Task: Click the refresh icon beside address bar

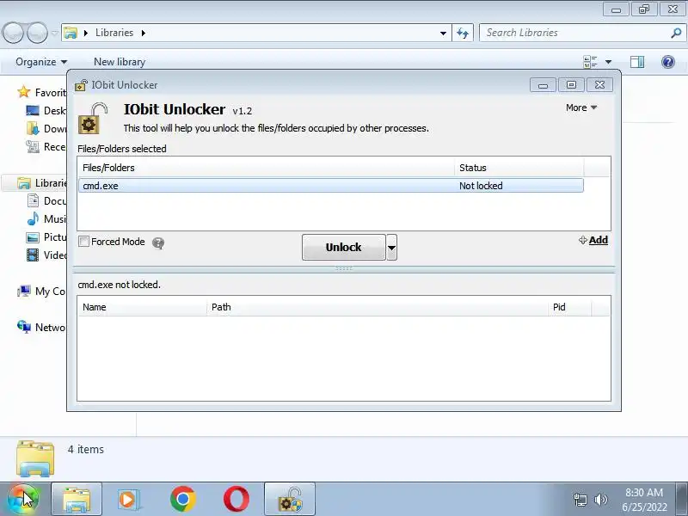Action: (463, 33)
